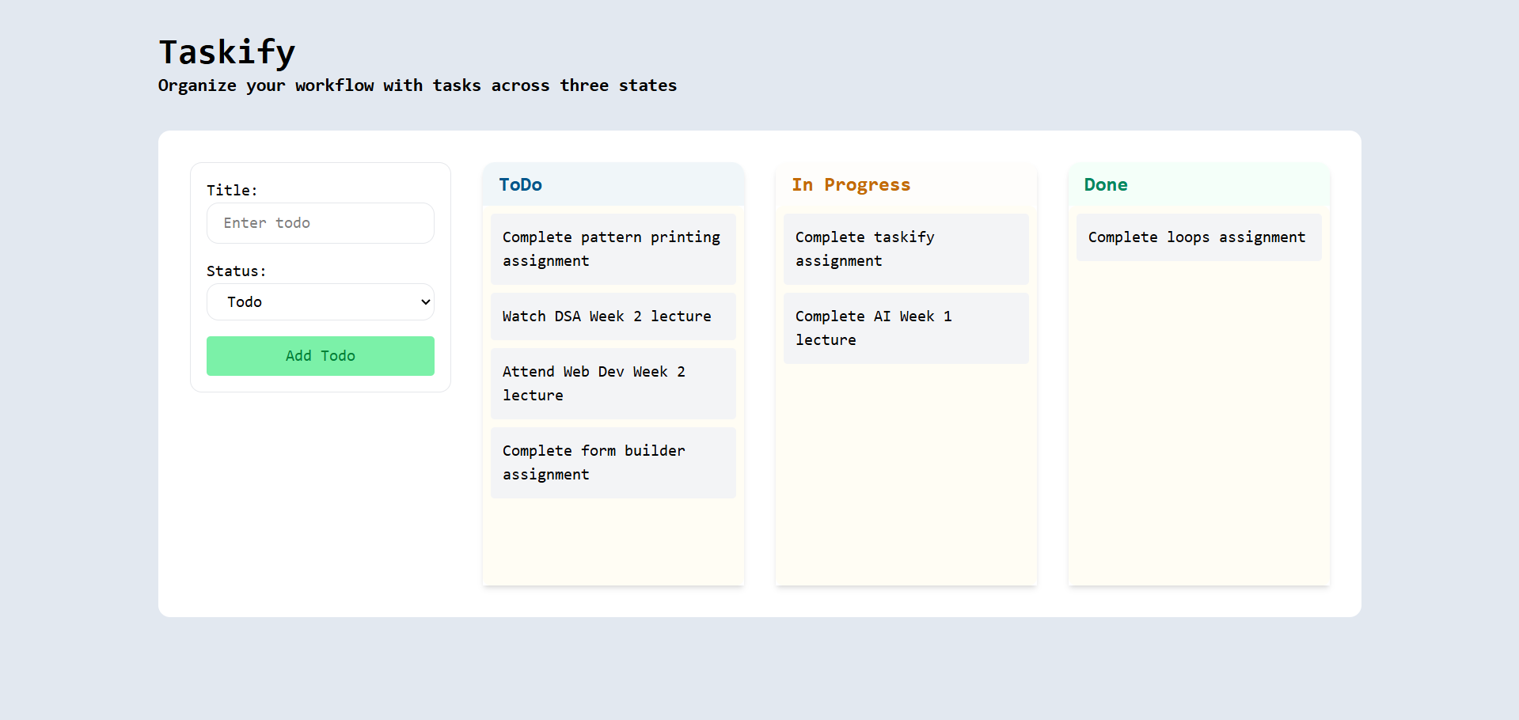Open the Complete loops assignment card in Done
Image resolution: width=1519 pixels, height=720 pixels.
pyautogui.click(x=1197, y=237)
